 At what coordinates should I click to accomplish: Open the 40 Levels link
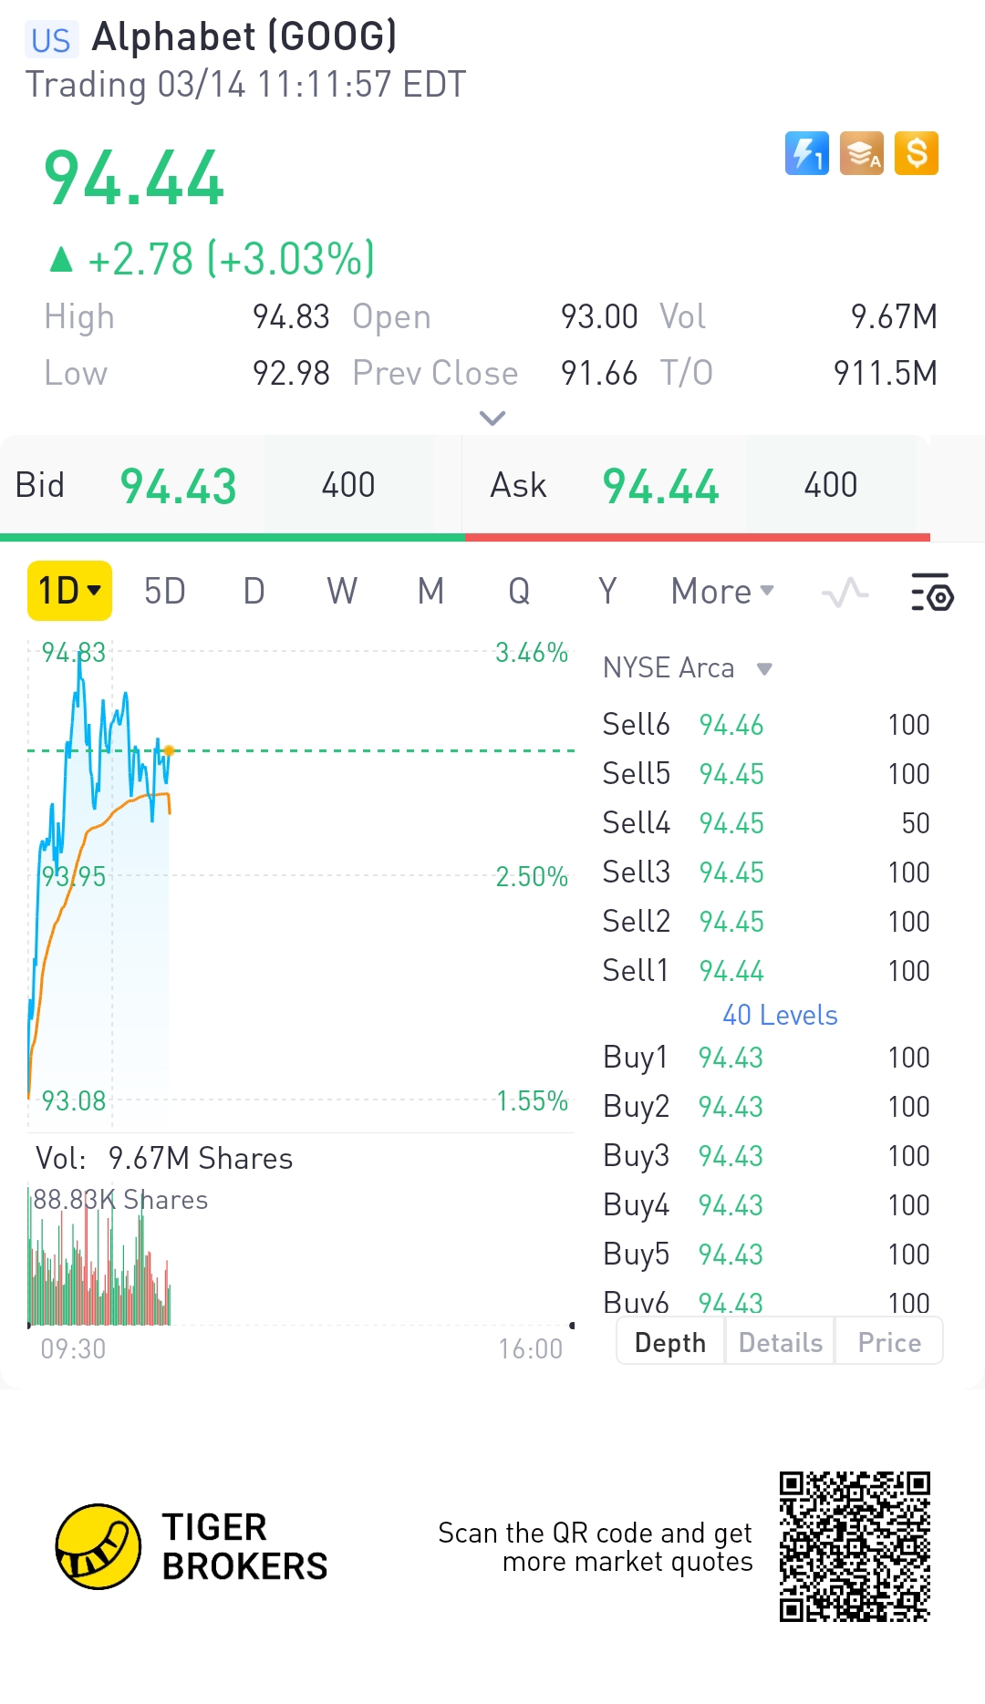click(780, 1015)
